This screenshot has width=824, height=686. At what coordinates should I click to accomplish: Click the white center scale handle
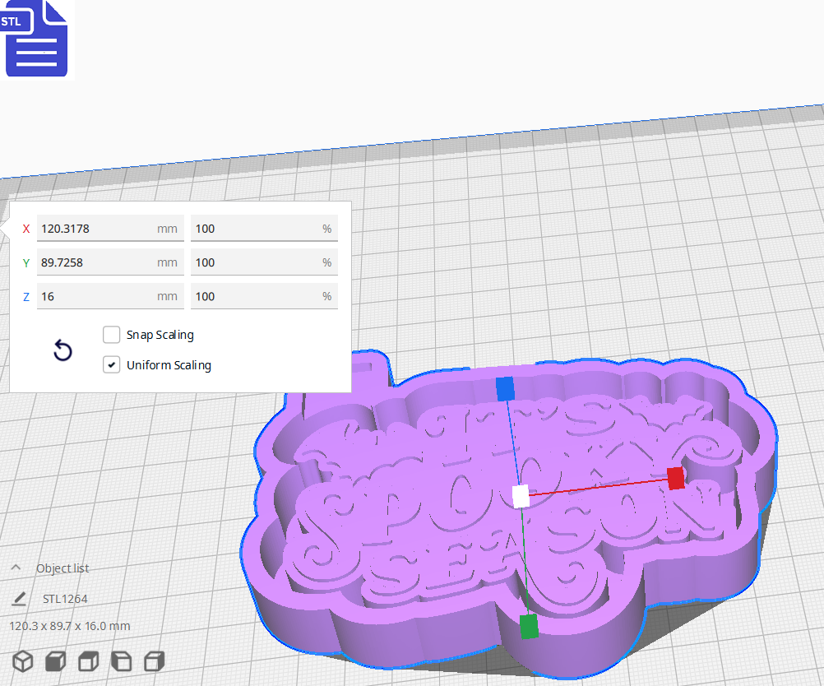521,495
